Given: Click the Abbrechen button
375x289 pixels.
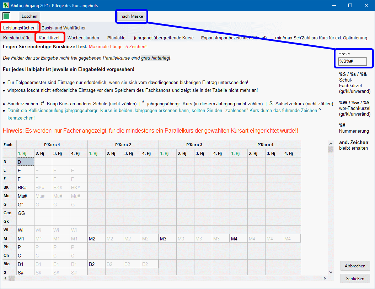Looking at the screenshot, I should 355,266.
